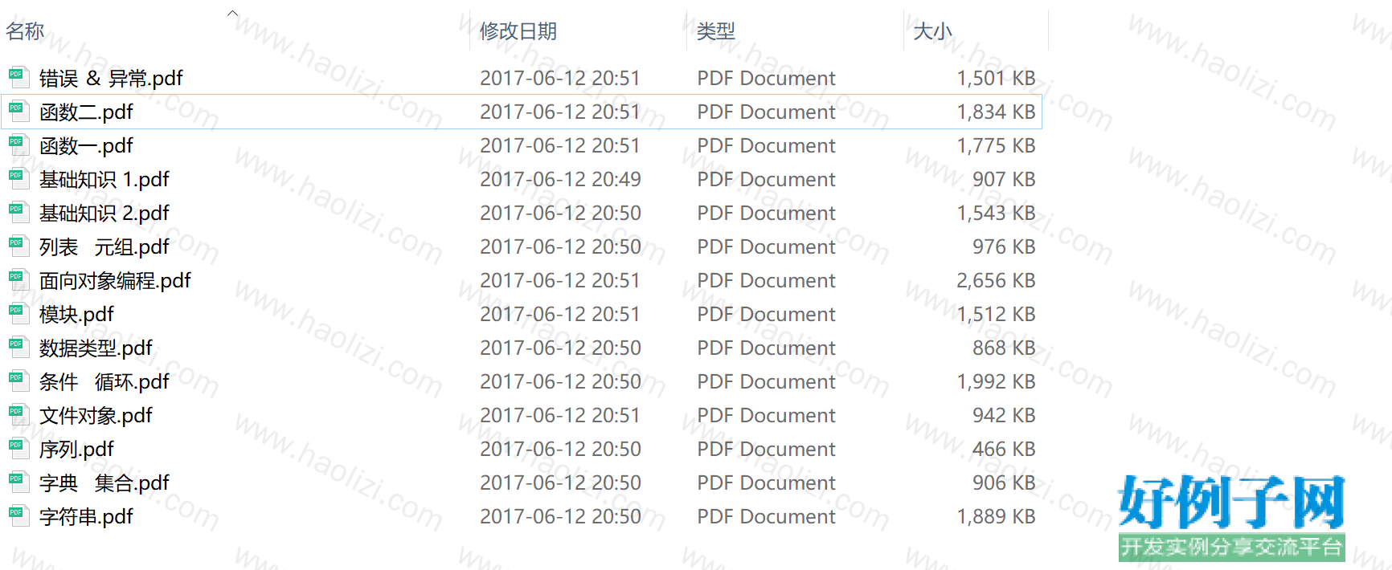This screenshot has height=570, width=1392.
Task: Click size value 1,501 KB
Action: pyautogui.click(x=996, y=79)
